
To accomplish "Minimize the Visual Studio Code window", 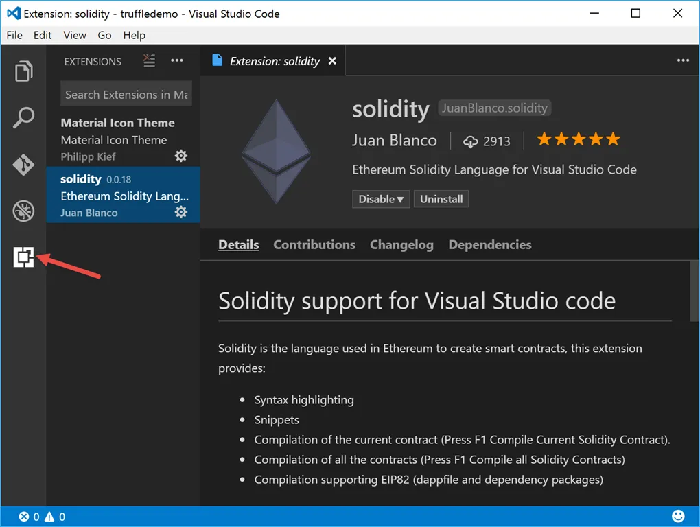I will [594, 14].
